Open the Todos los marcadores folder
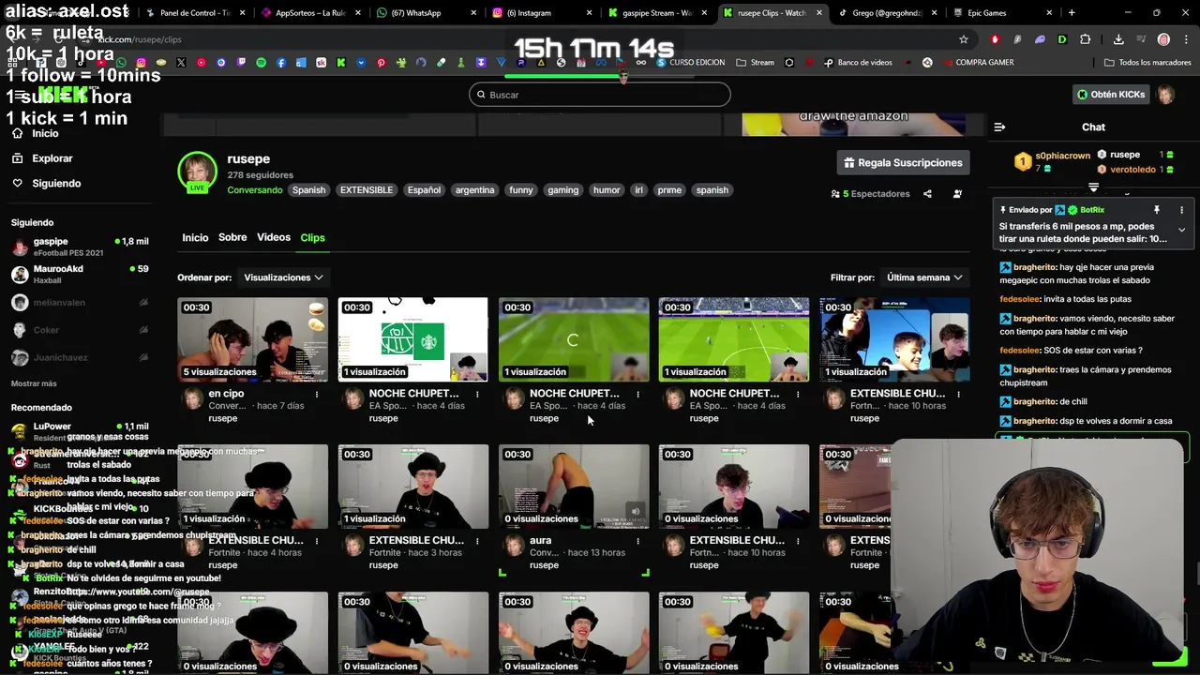The height and width of the screenshot is (675, 1200). 1147,63
